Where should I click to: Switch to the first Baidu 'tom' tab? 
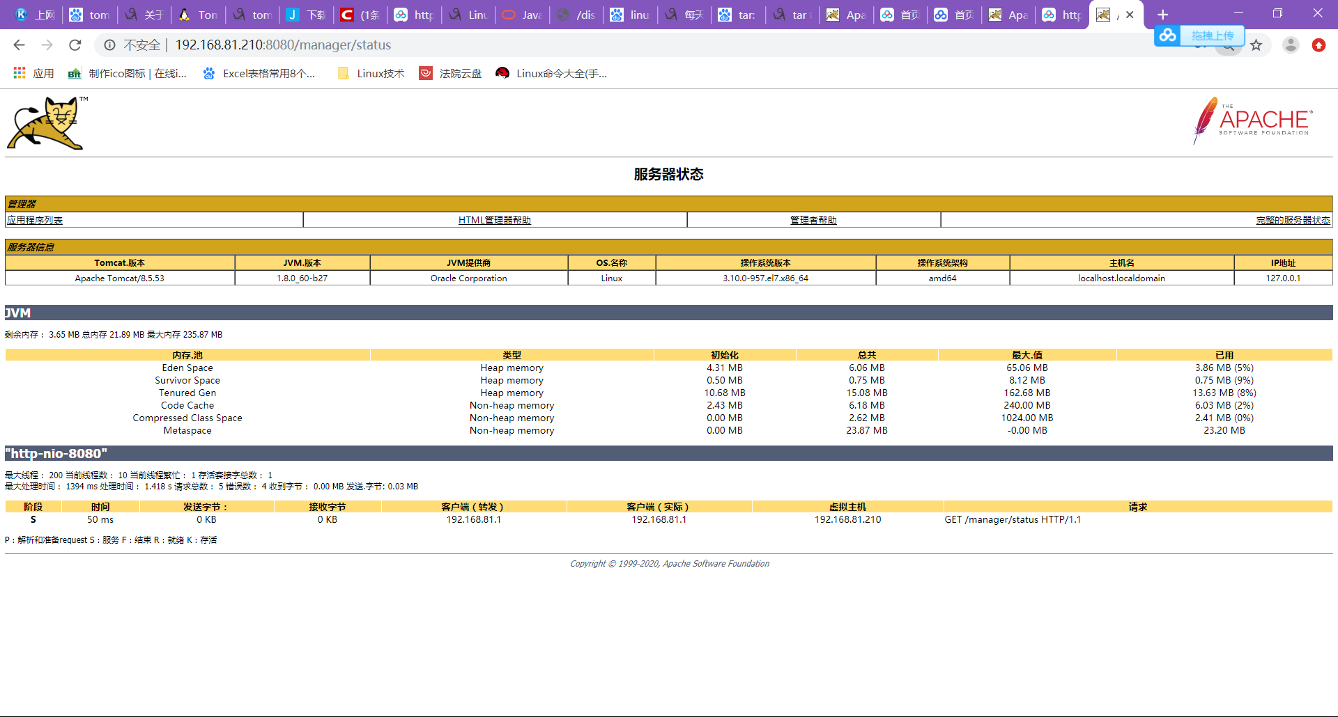(x=90, y=15)
